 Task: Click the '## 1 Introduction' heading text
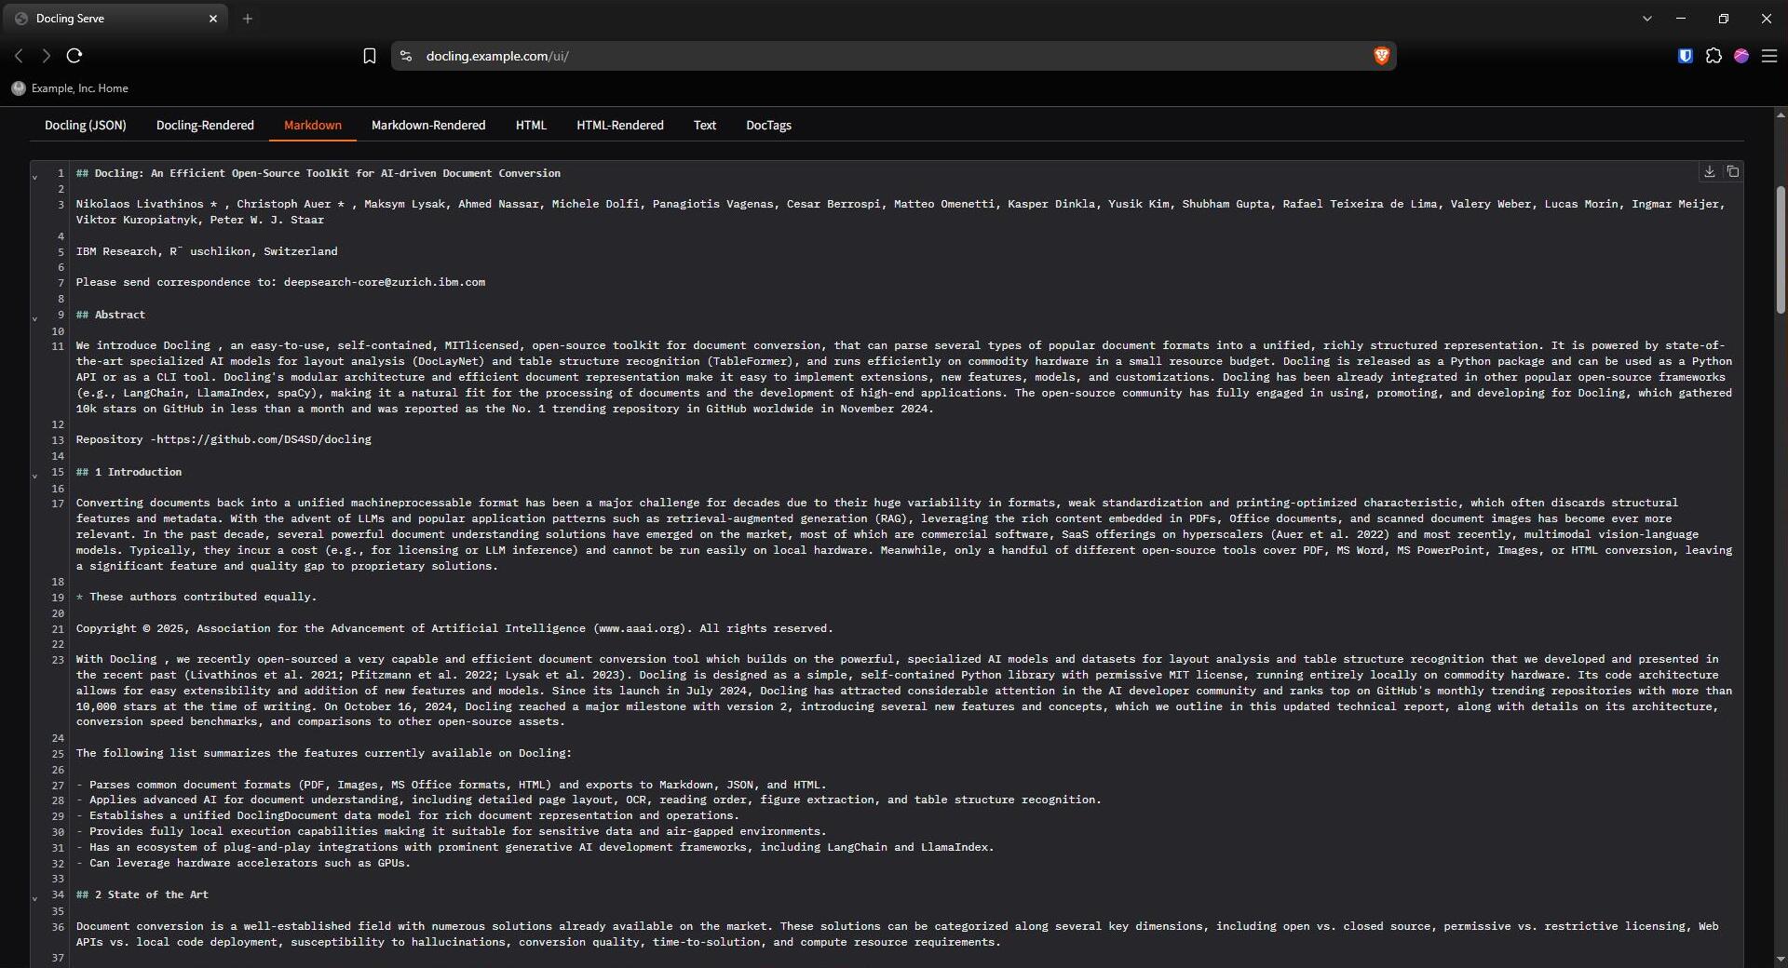(129, 472)
